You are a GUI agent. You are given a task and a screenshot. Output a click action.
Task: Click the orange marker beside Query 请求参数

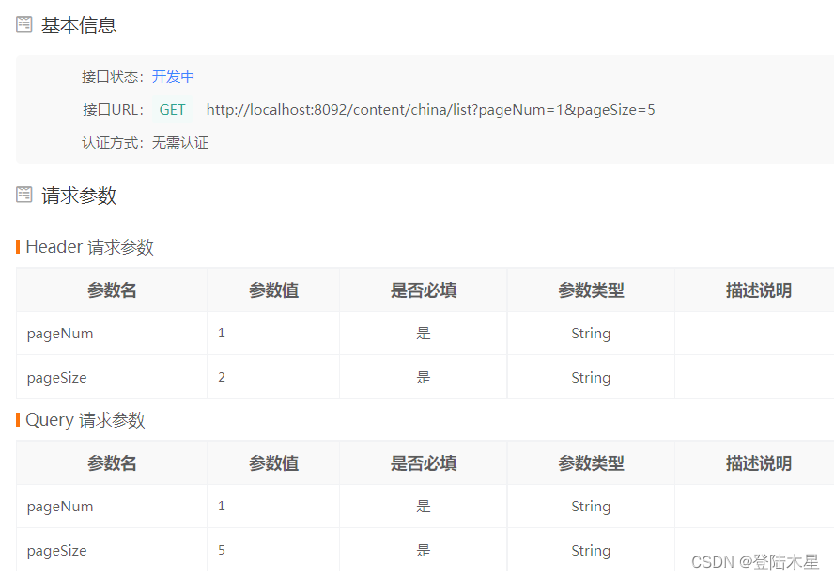coord(18,420)
